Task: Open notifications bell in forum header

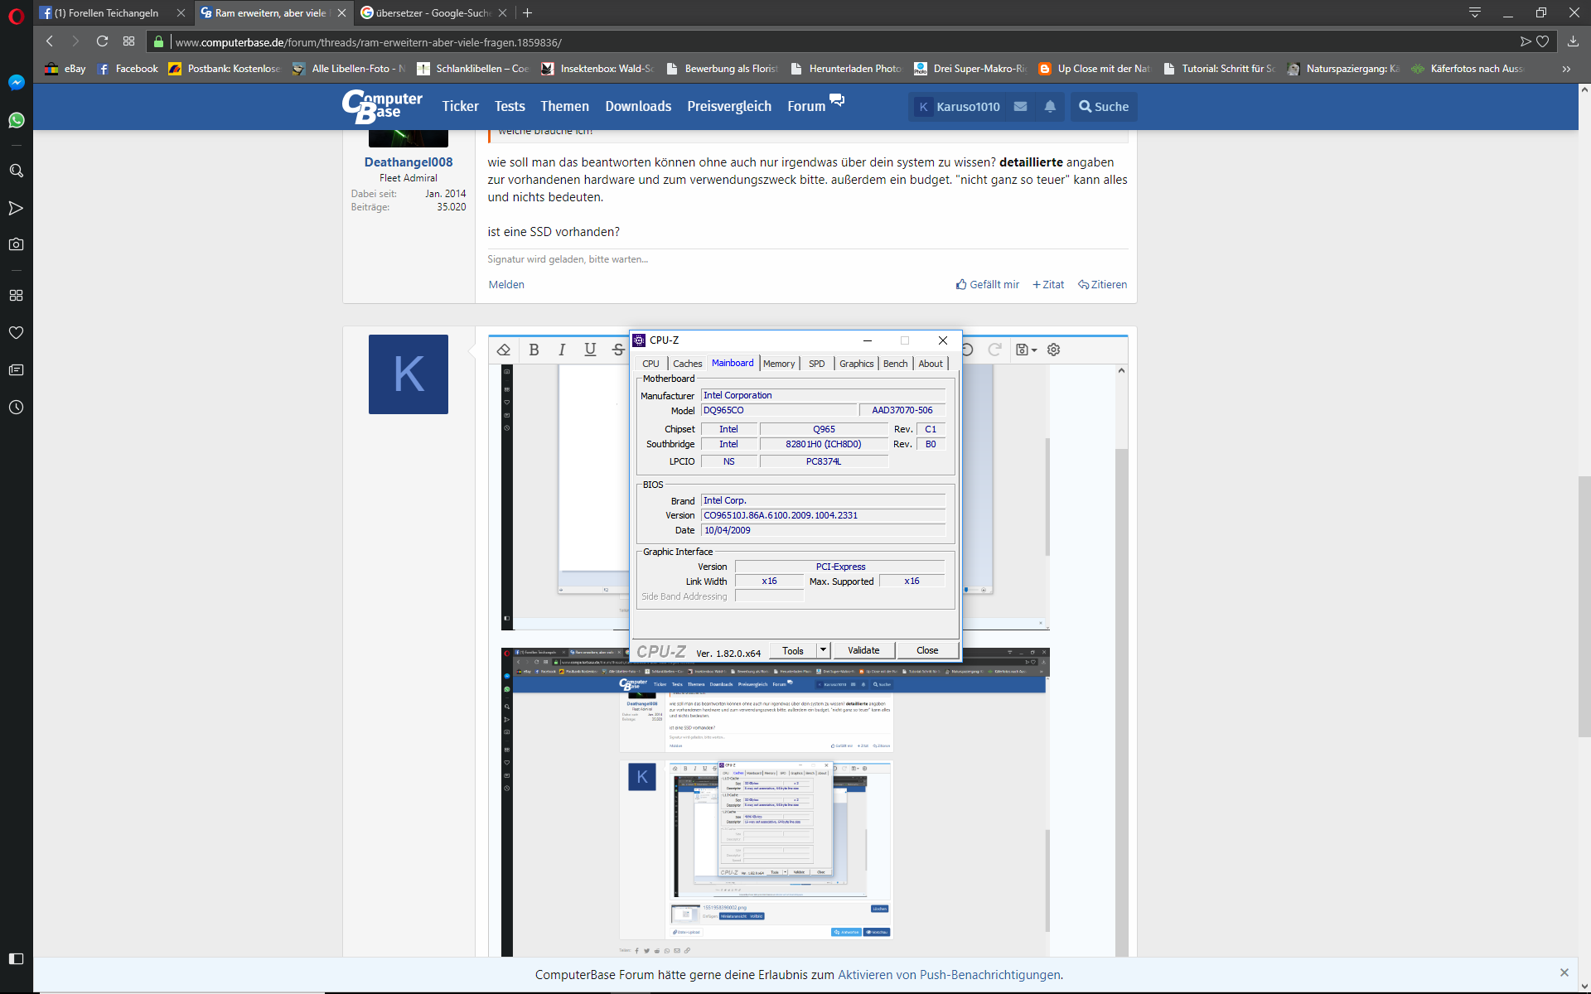Action: pos(1049,106)
